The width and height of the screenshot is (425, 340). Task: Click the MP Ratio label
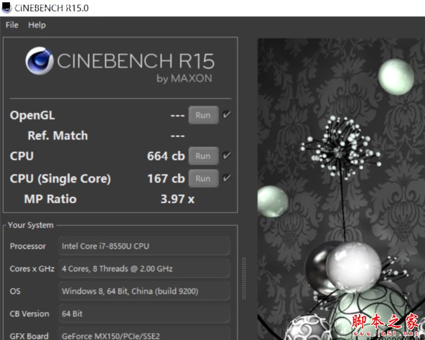click(x=51, y=199)
